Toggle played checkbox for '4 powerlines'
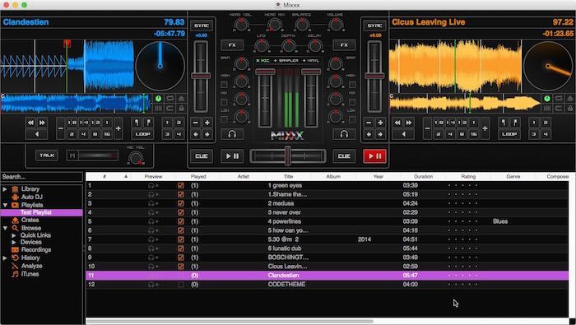 click(181, 221)
